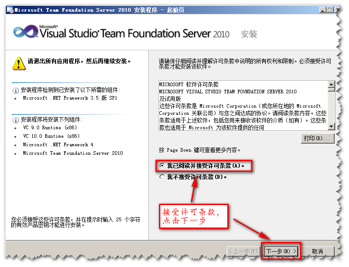Click the yellow warning triangle icon

pyautogui.click(x=19, y=63)
